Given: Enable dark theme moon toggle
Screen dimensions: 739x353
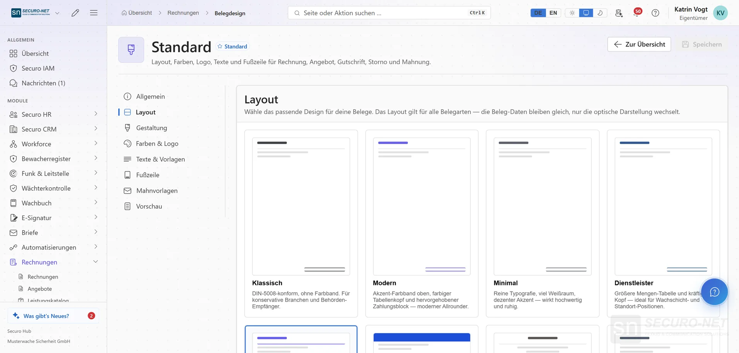Looking at the screenshot, I should point(600,13).
